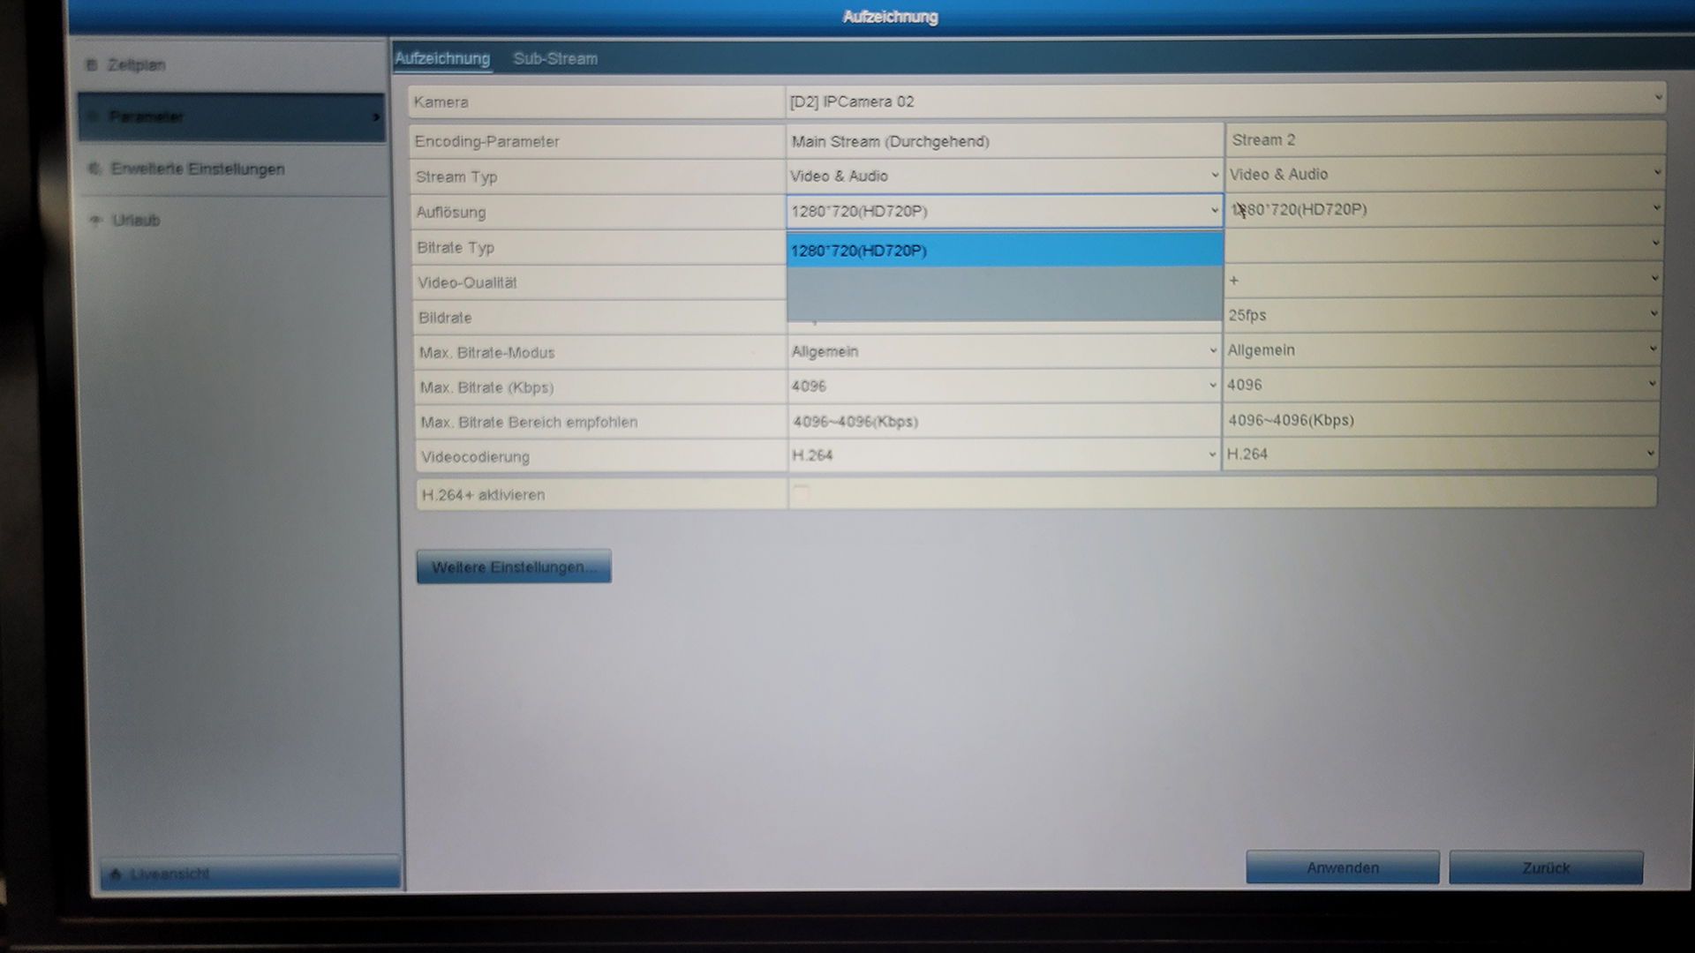Click the Urlaub umbrella icon
This screenshot has width=1695, height=953.
pos(96,220)
